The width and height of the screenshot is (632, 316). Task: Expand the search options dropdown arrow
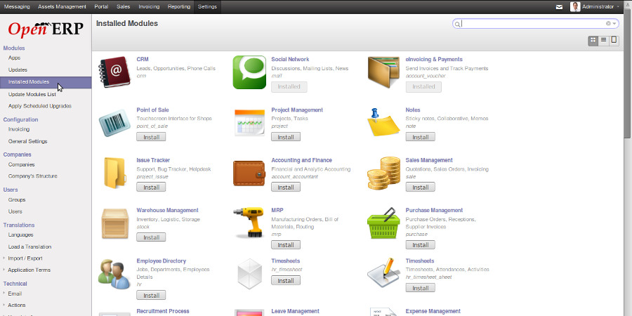(x=614, y=23)
